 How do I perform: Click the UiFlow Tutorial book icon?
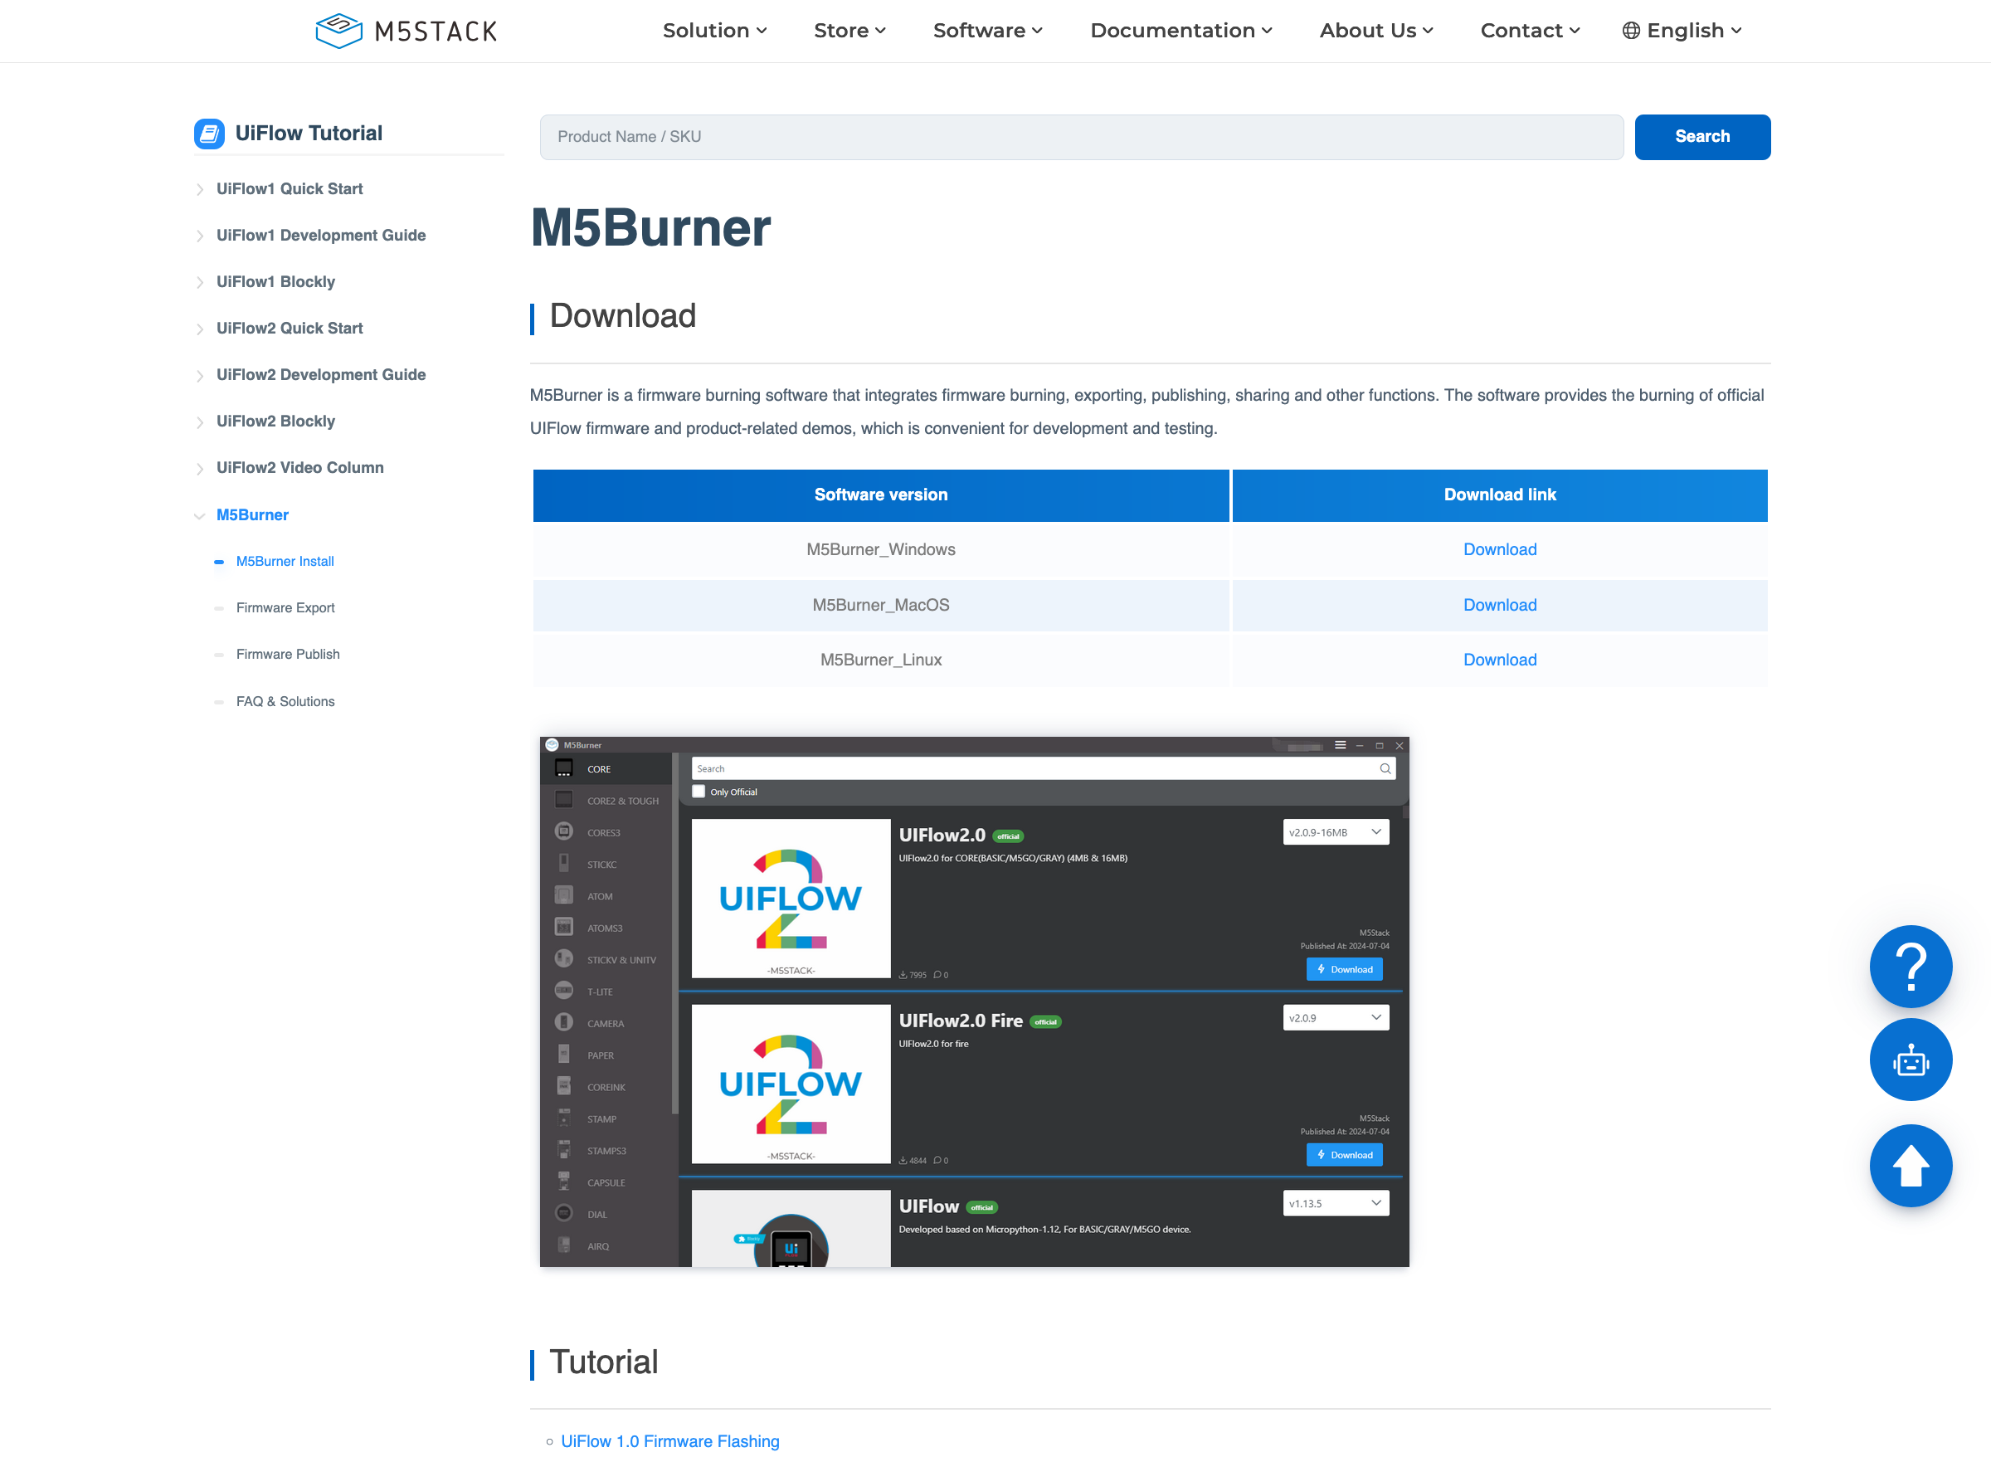coord(209,134)
